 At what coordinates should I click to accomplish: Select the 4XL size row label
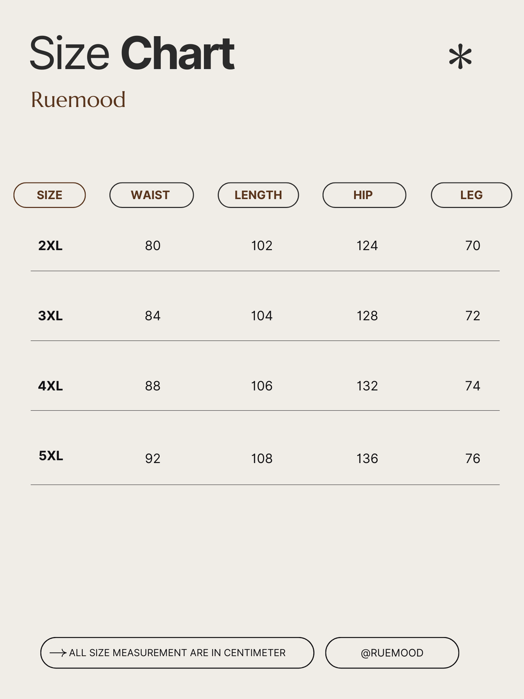click(x=50, y=386)
